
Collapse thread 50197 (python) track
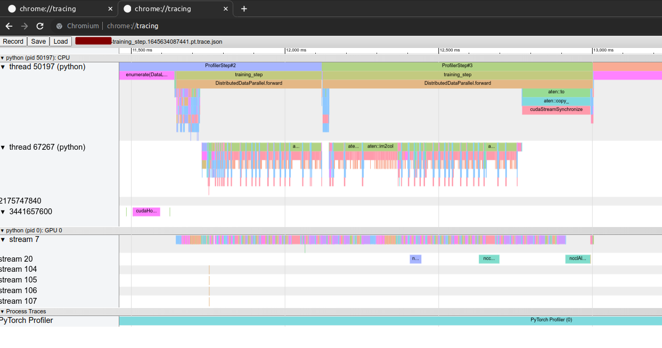coord(3,67)
